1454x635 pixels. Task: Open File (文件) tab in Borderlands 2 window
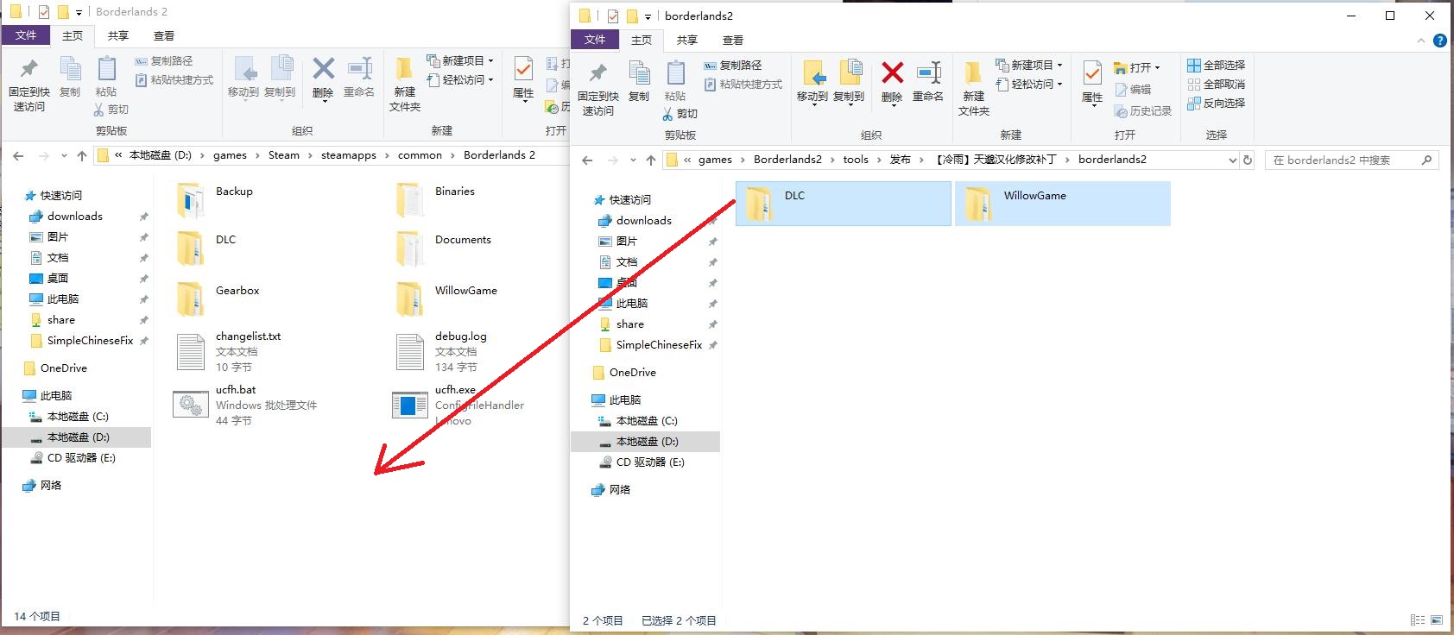click(x=26, y=35)
